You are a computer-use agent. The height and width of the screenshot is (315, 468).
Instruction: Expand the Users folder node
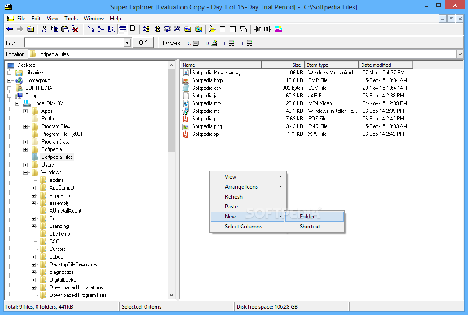coord(26,165)
